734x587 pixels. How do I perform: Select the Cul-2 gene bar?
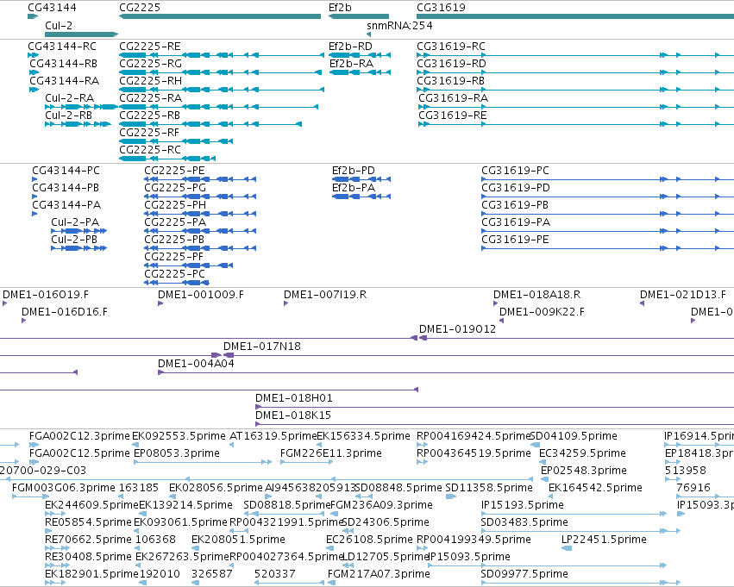81,34
